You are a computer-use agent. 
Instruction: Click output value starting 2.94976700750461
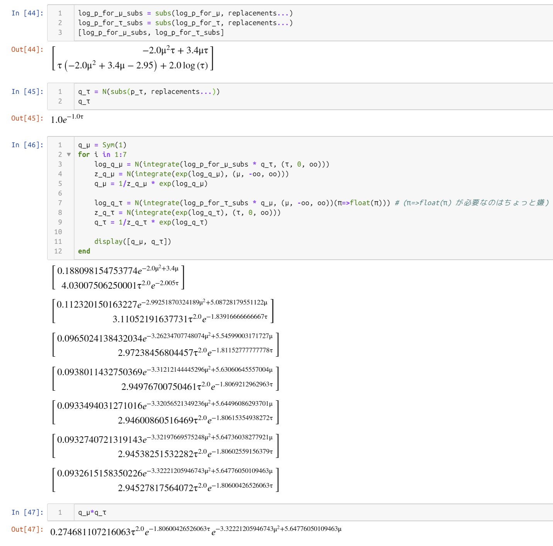(x=197, y=386)
